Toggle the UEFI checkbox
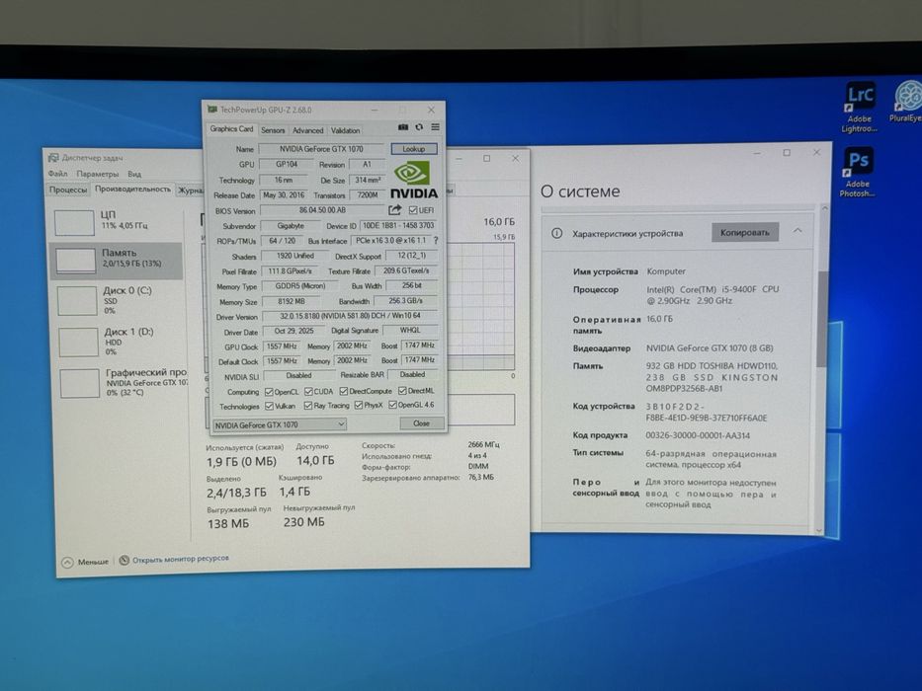Viewport: 922px width, 691px height. (413, 210)
